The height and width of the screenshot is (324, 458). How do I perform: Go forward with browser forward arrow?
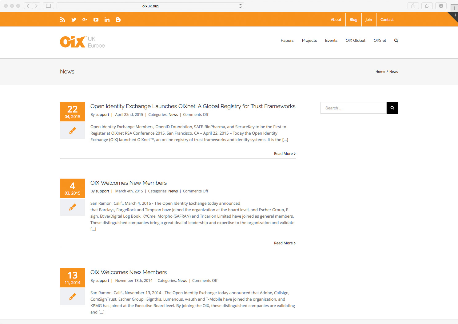(x=36, y=6)
